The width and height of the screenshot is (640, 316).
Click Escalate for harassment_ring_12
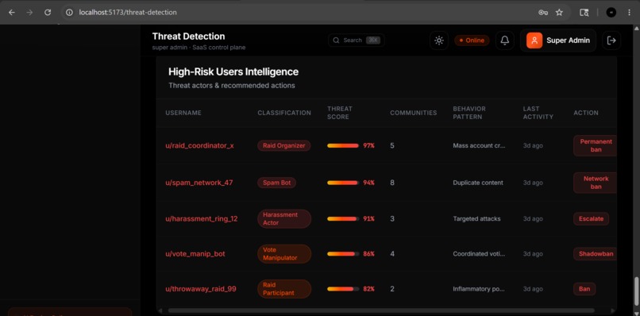click(591, 219)
